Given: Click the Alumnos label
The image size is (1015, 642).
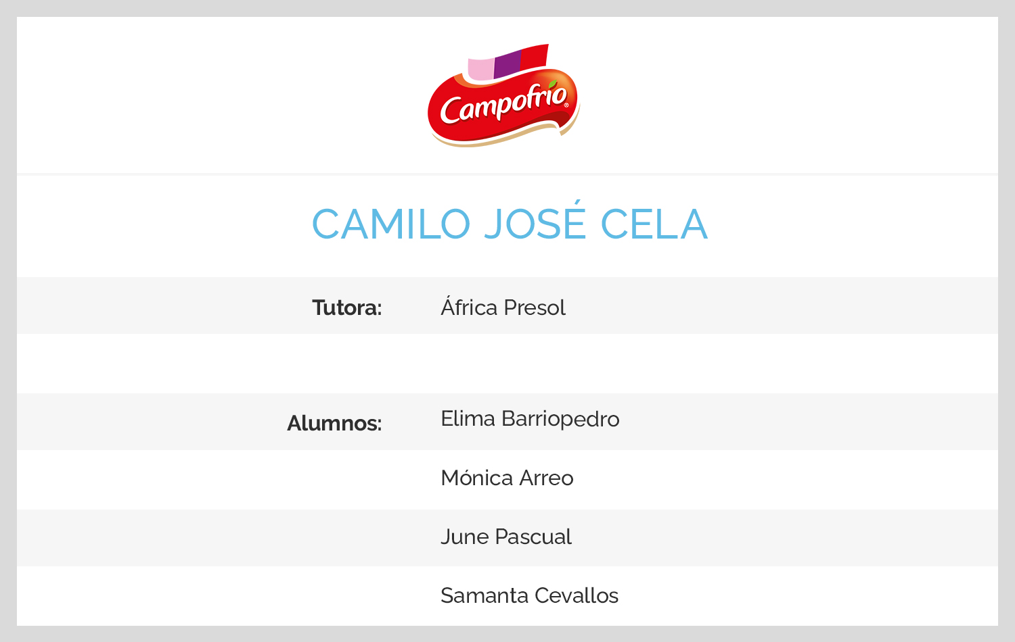Looking at the screenshot, I should [x=334, y=423].
